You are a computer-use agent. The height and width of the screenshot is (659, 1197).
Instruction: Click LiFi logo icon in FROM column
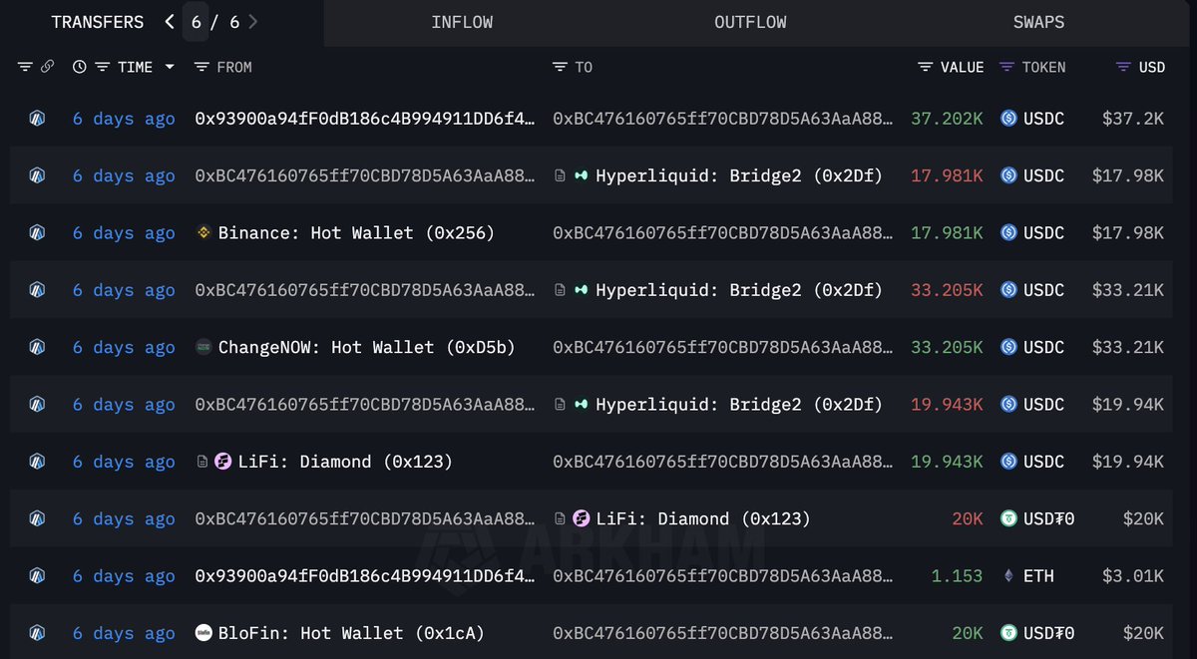coord(223,462)
